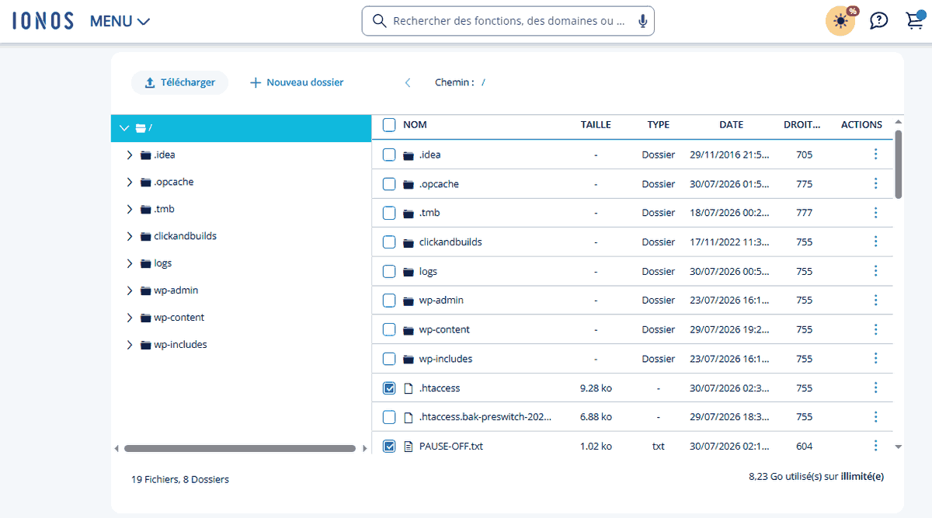Check the .idea folder checkbox
The image size is (932, 518).
[389, 155]
